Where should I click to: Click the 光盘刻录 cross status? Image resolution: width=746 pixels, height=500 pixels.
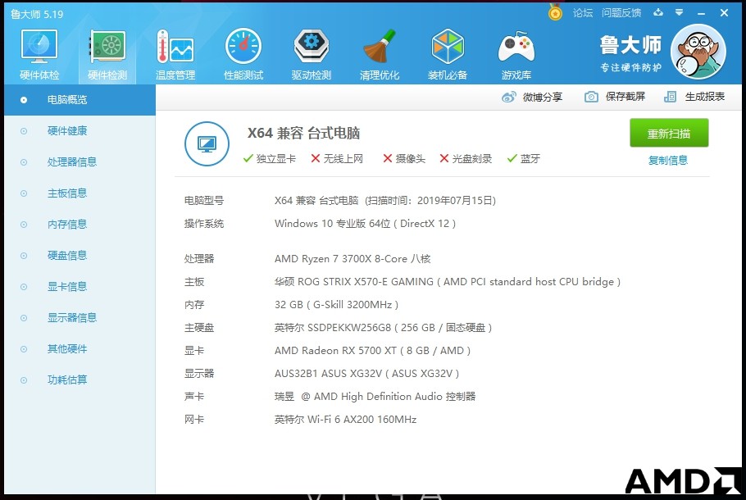tap(466, 159)
